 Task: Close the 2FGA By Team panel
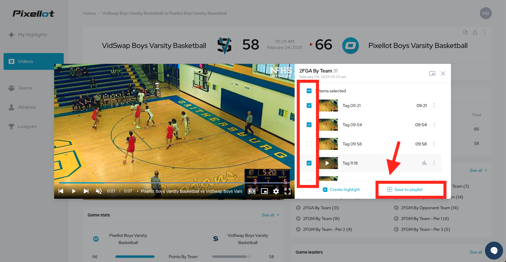(x=443, y=73)
